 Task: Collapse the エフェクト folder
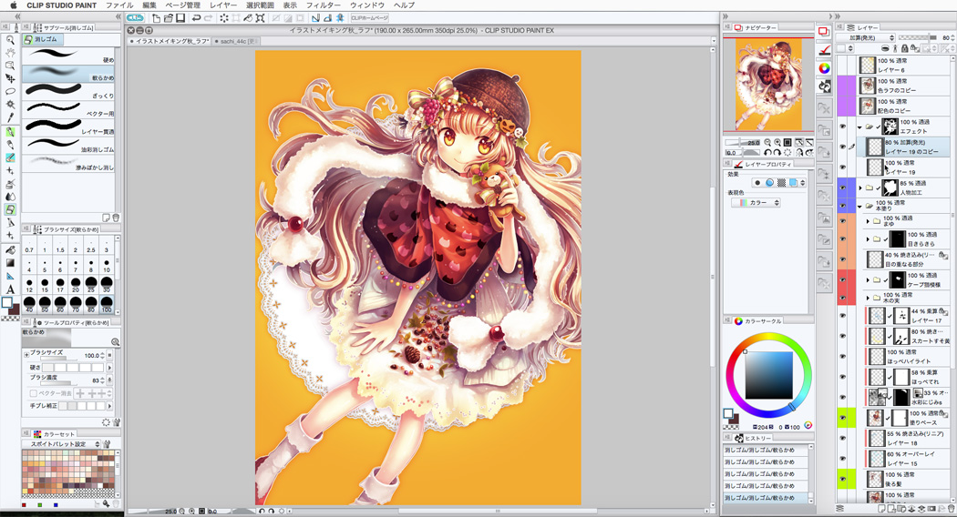pyautogui.click(x=859, y=127)
